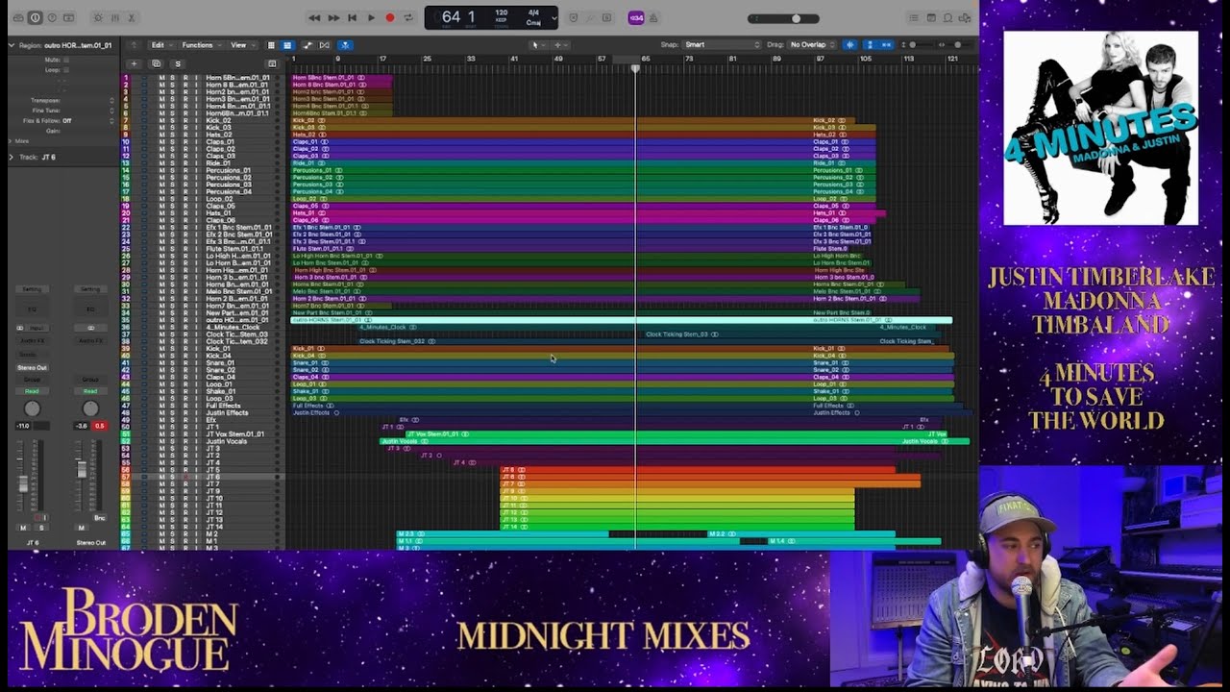Select the 4_Minutes_Clock track header
This screenshot has width=1230, height=692.
coord(204,327)
